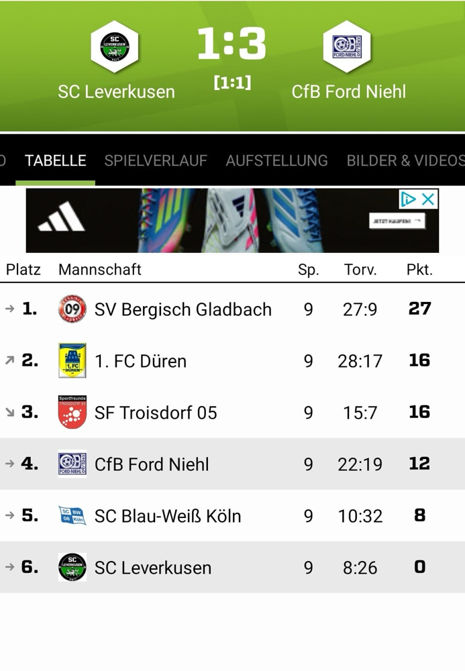Click the SC Leverkusen name in the header

point(116,92)
